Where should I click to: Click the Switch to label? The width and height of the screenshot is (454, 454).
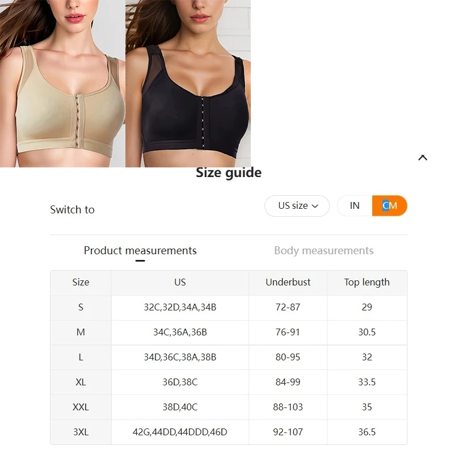click(73, 210)
